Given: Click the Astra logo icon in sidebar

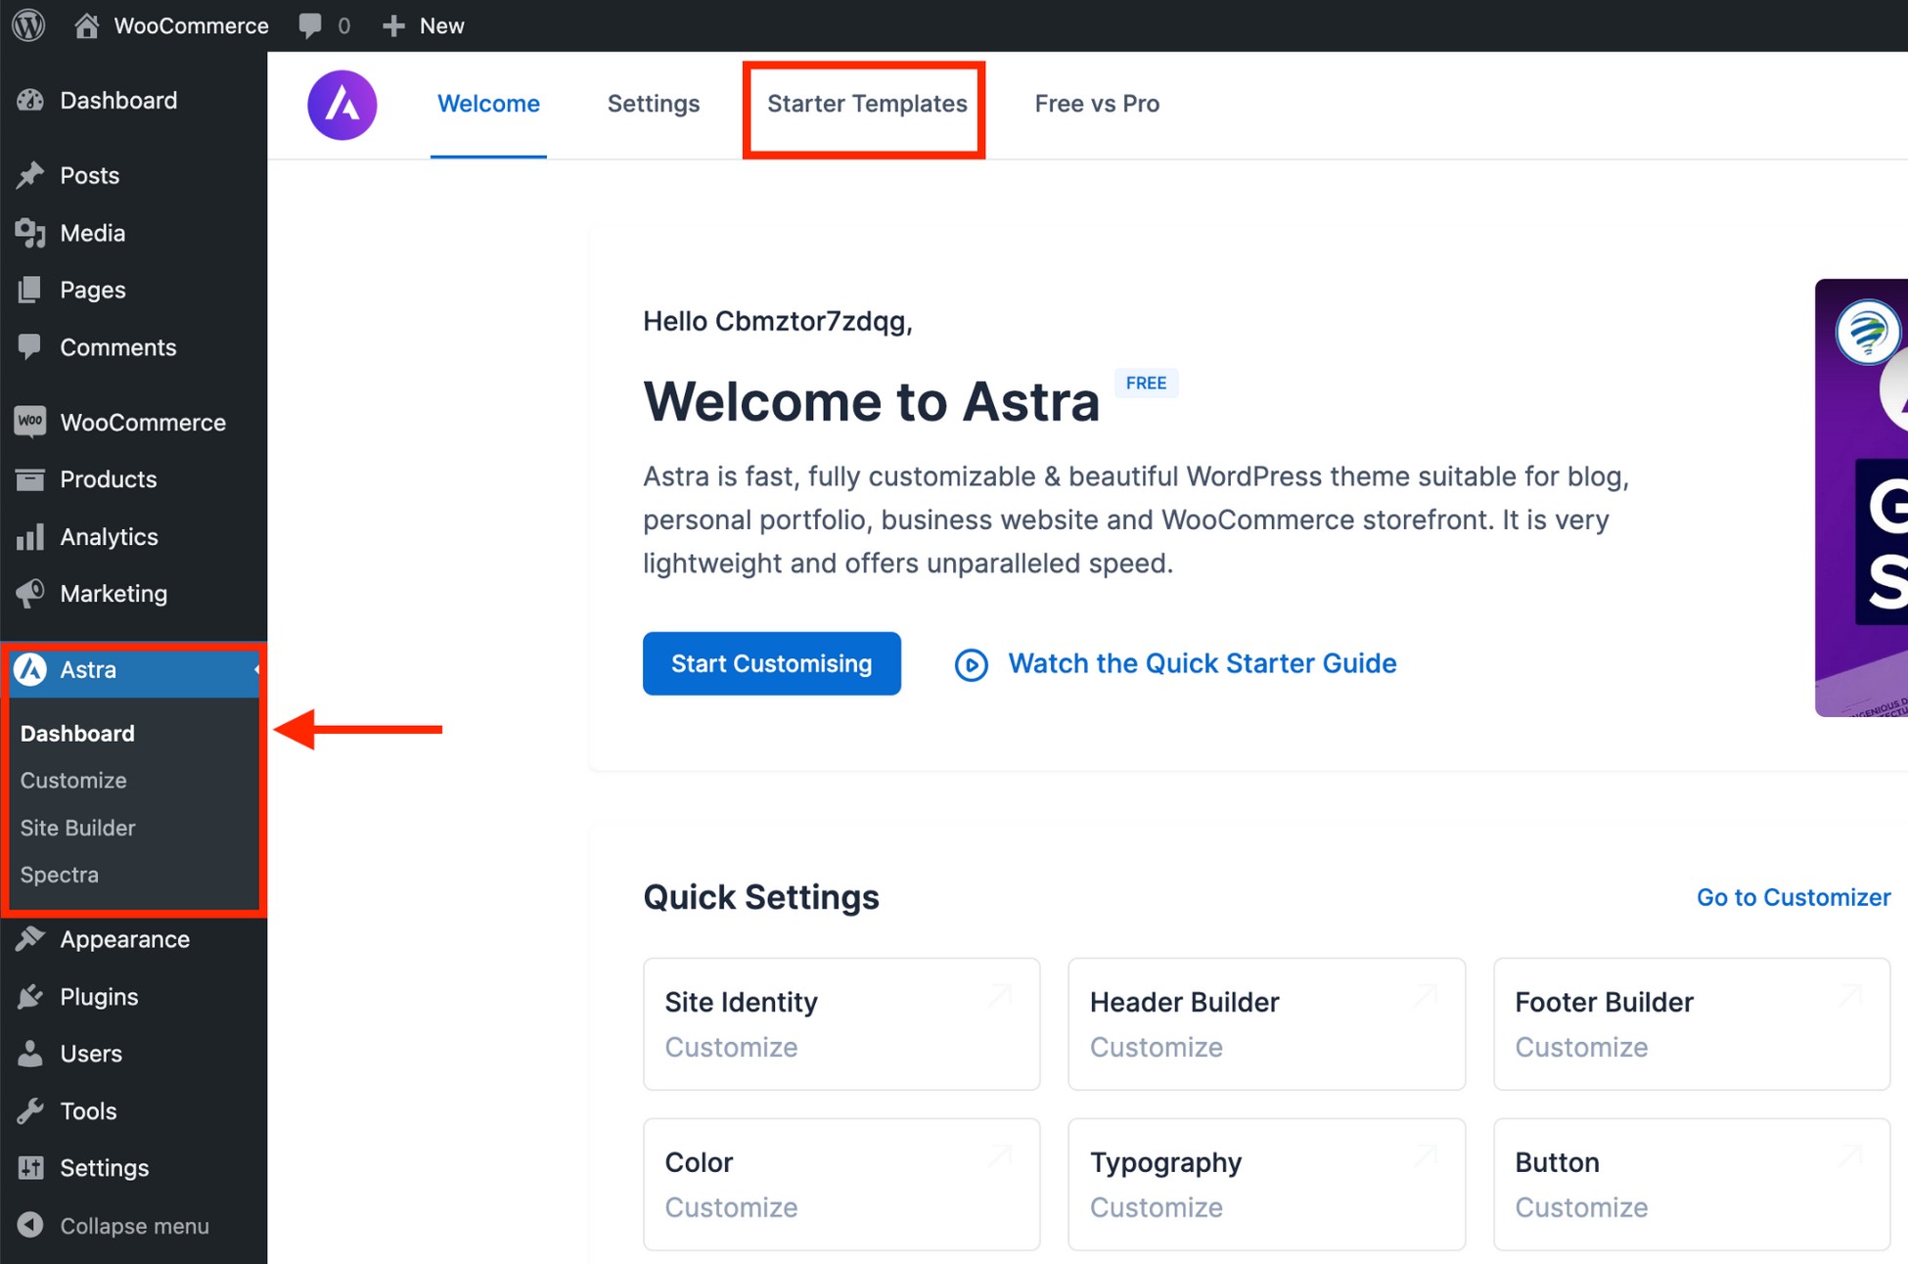Looking at the screenshot, I should click(30, 670).
